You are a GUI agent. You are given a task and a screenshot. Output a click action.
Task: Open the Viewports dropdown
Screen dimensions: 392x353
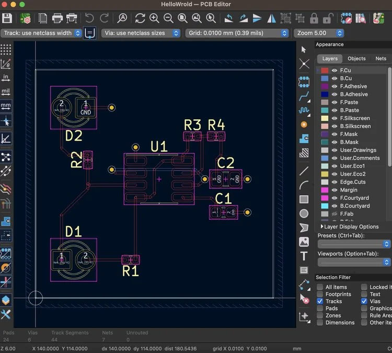[354, 262]
